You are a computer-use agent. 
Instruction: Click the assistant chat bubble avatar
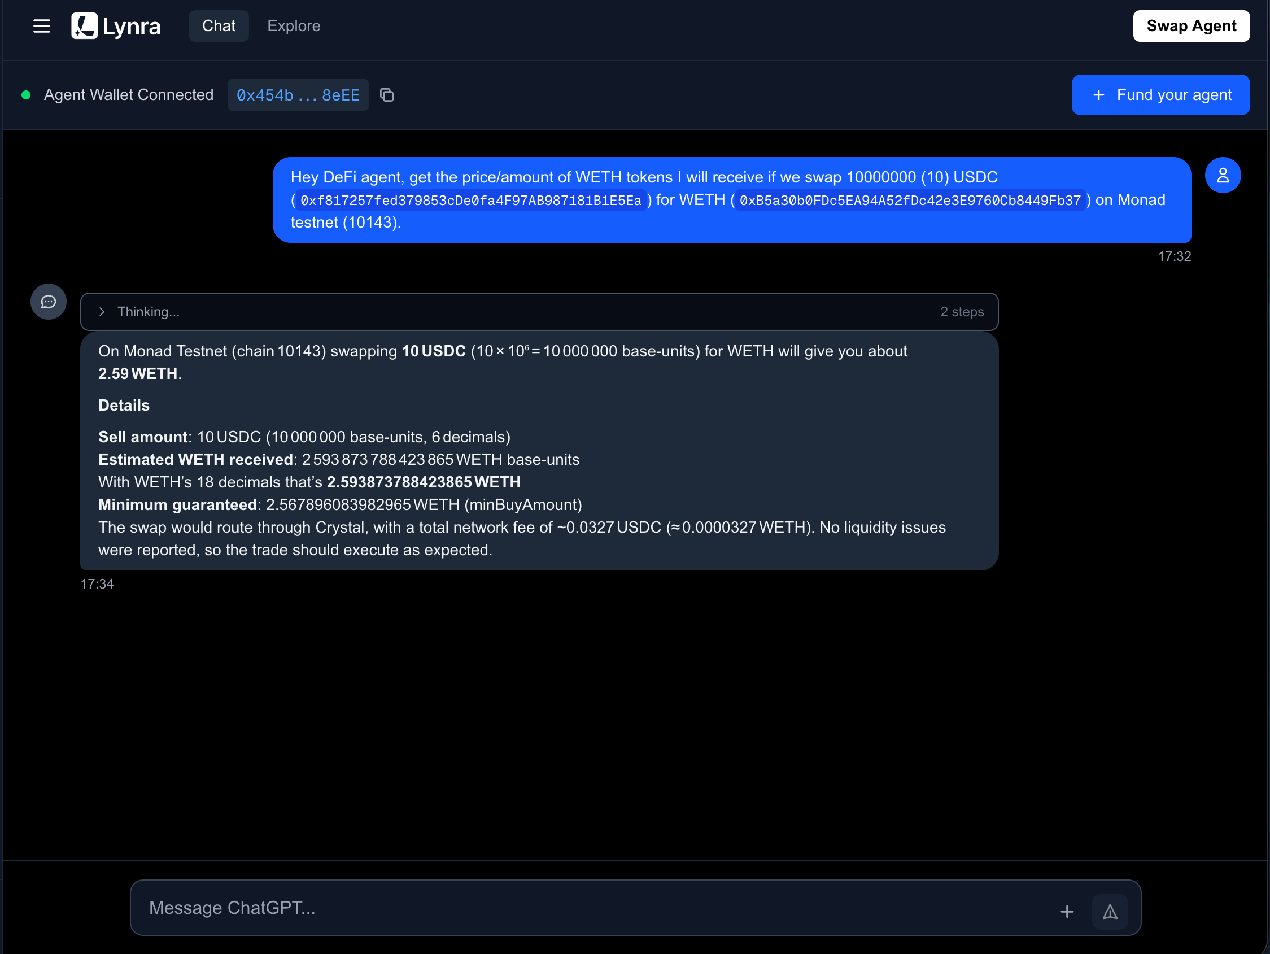pyautogui.click(x=48, y=302)
